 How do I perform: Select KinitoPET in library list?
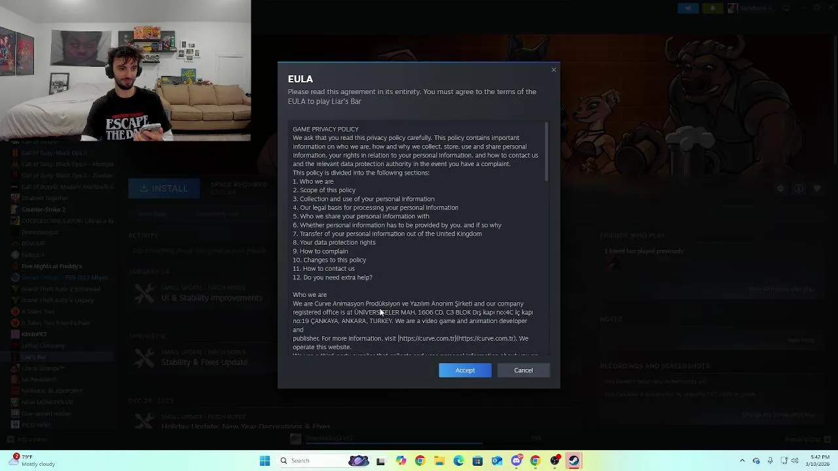[x=34, y=334]
